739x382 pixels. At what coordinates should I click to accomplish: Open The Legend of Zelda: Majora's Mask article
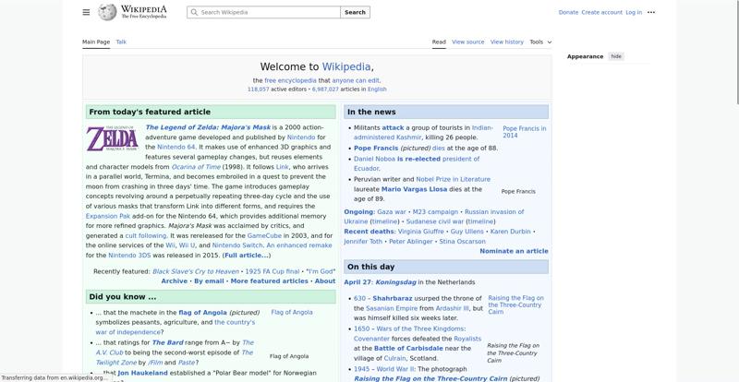(208, 127)
